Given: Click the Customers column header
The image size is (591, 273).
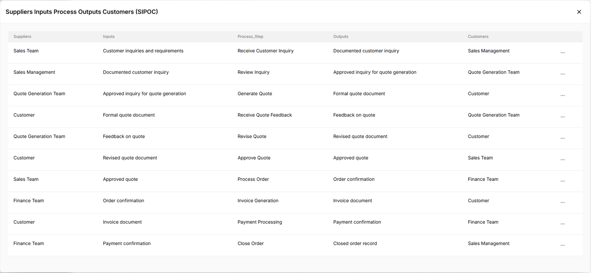Looking at the screenshot, I should (x=478, y=37).
